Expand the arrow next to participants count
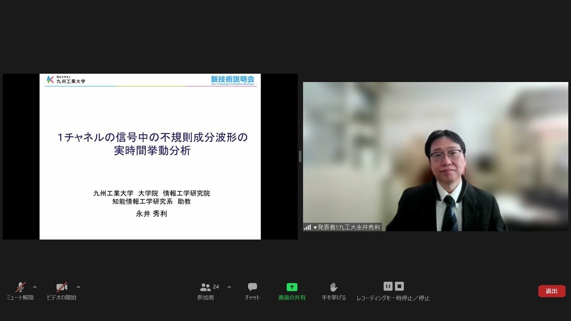 tap(229, 287)
